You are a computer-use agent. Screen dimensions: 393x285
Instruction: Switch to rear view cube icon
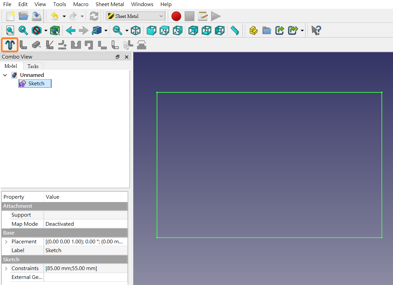pos(193,30)
